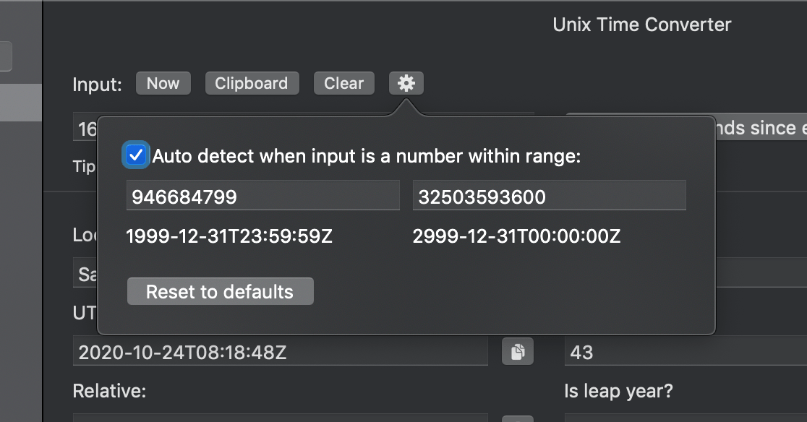807x422 pixels.
Task: Click the day-of-year field showing 43
Action: coord(683,351)
